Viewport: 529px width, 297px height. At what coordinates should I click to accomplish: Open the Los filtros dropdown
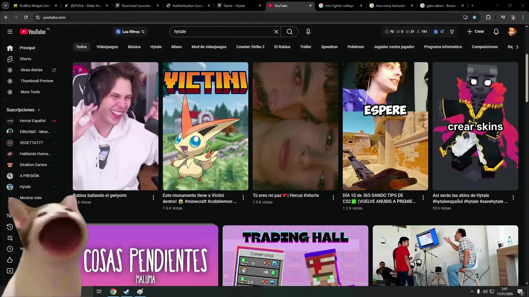(130, 32)
